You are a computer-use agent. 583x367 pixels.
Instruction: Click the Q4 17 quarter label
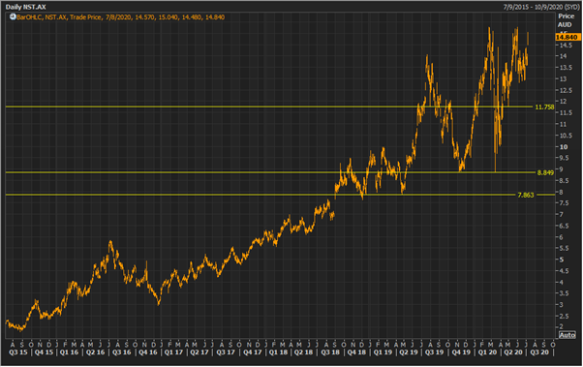pyautogui.click(x=252, y=352)
